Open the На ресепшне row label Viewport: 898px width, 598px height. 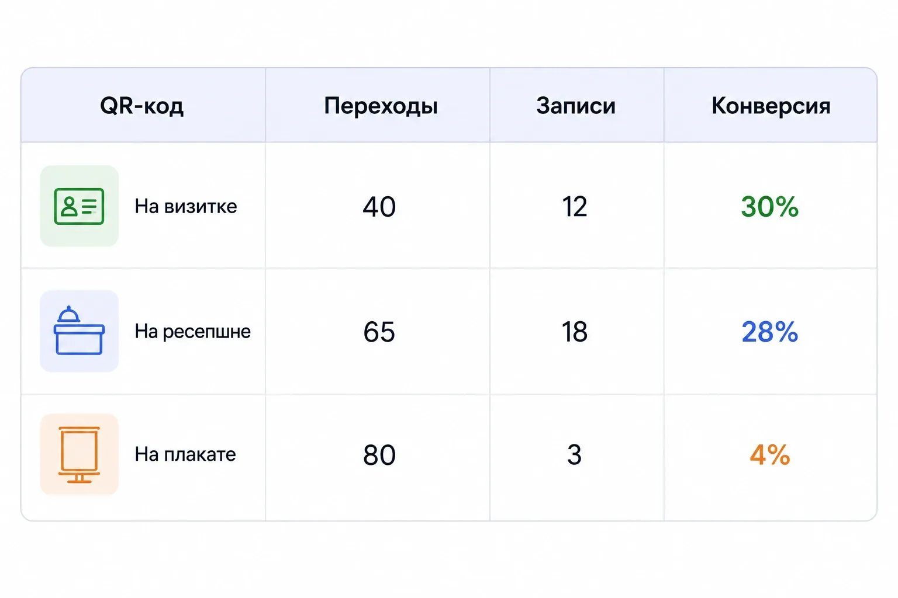(x=193, y=332)
